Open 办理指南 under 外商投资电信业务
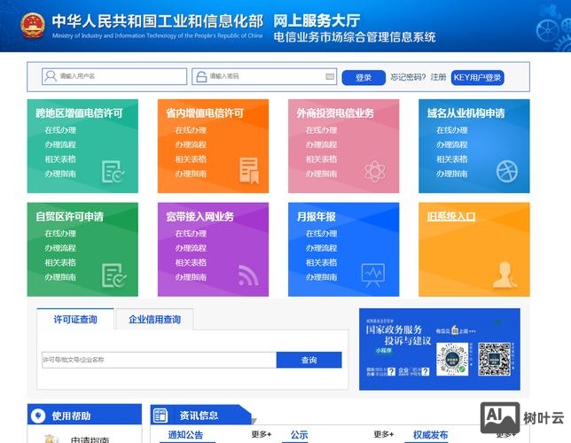 322,174
